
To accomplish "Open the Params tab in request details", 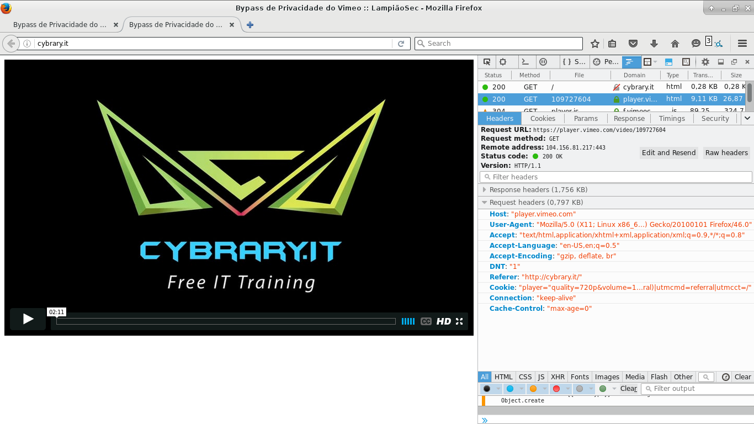I will tap(586, 119).
